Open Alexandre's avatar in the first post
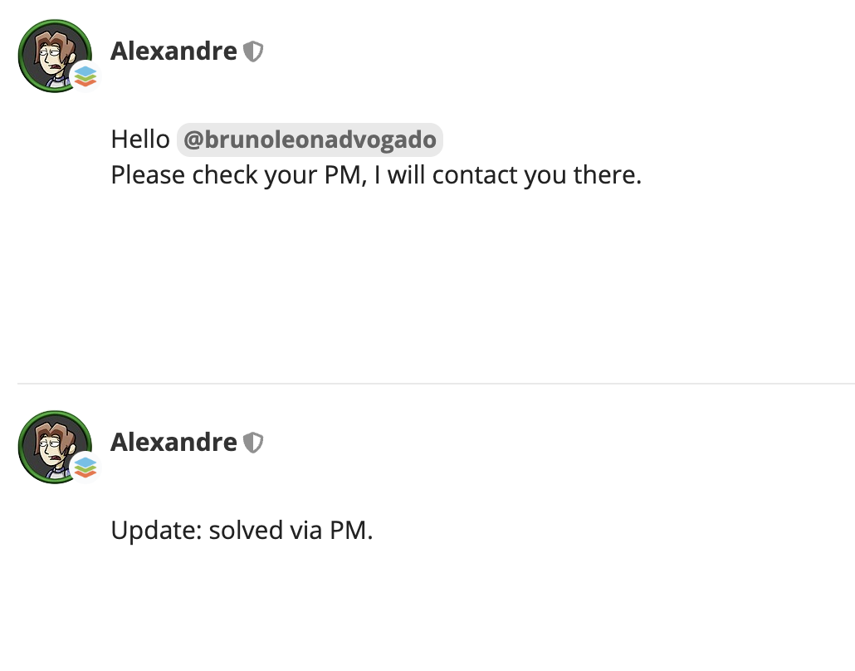 pyautogui.click(x=55, y=56)
